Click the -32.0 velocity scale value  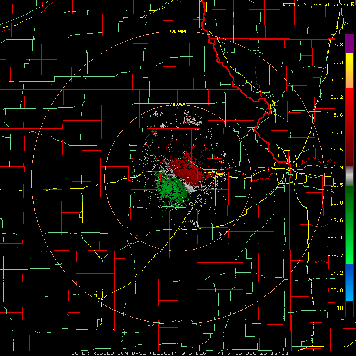click(x=335, y=203)
